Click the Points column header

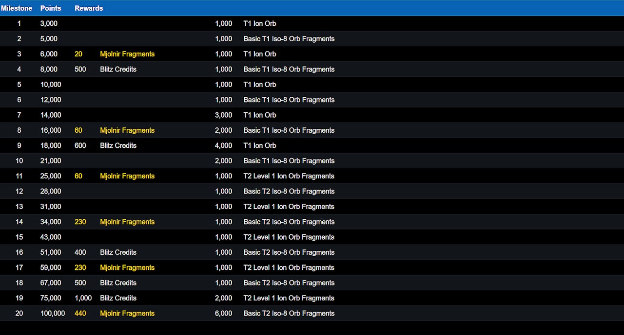[51, 8]
